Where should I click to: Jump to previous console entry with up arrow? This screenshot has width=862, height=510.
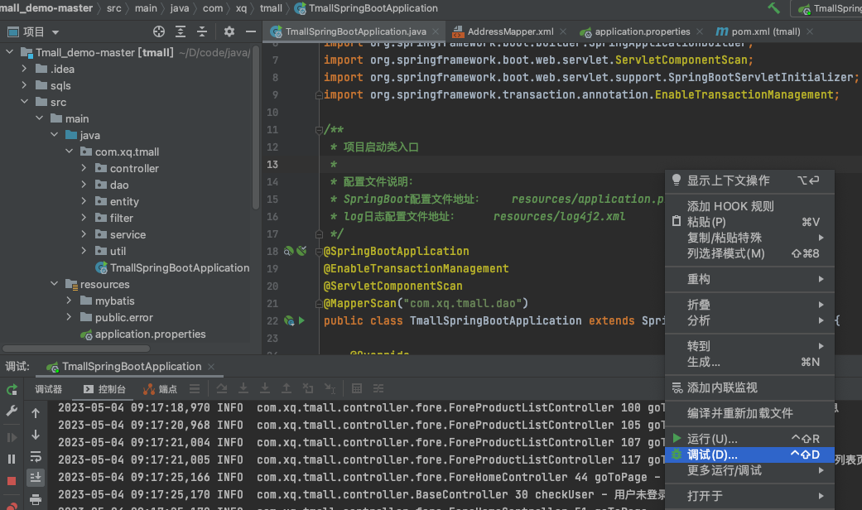(x=36, y=413)
